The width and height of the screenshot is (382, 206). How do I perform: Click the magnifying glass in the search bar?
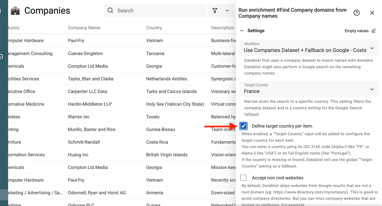coord(110,11)
